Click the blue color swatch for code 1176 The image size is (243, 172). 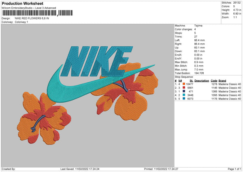(184, 99)
